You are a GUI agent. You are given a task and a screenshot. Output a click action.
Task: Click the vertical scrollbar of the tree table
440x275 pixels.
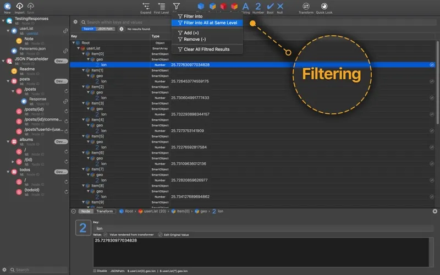coord(437,83)
